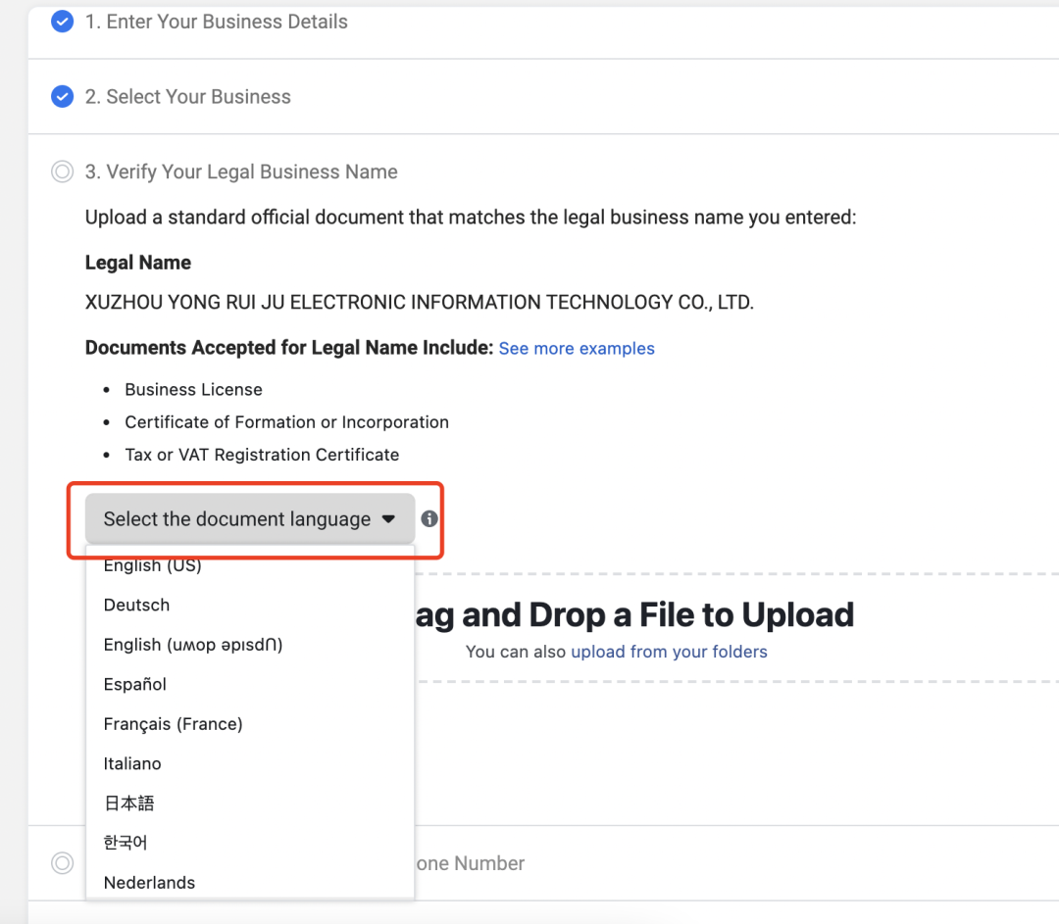Click the dropdown caret arrow icon

(x=388, y=519)
